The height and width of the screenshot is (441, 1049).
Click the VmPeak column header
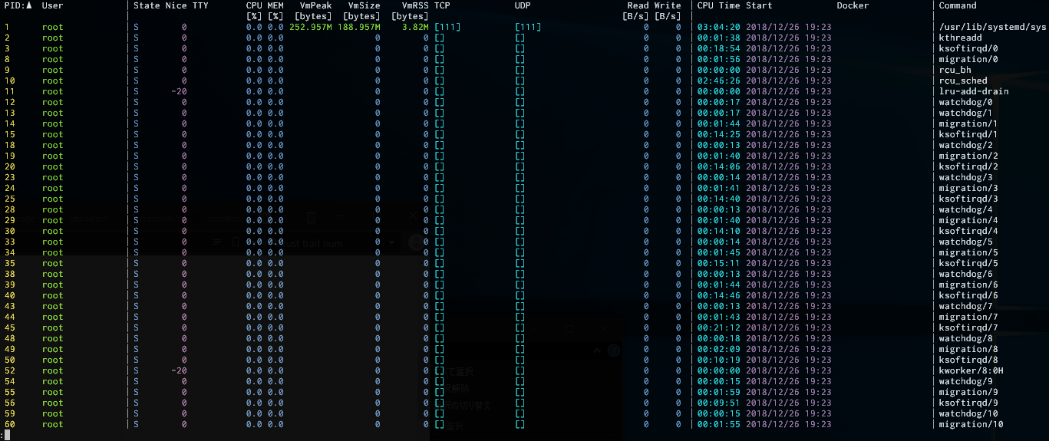click(x=315, y=6)
